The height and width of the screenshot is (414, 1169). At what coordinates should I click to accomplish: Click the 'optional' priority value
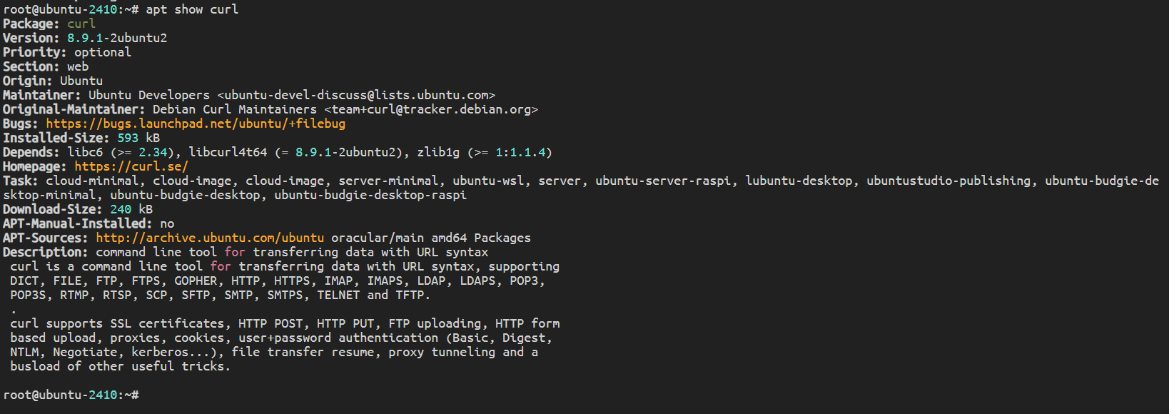103,52
